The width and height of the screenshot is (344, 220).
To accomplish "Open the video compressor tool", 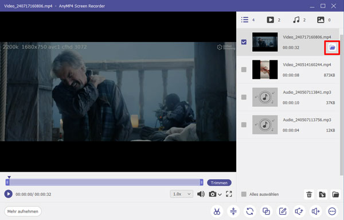I will point(233,211).
